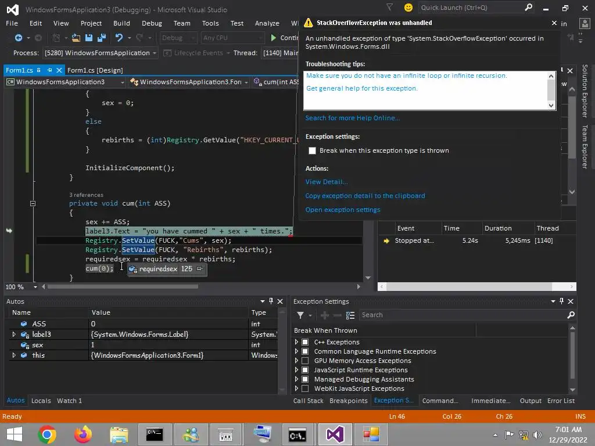Toggle C++ Exceptions checkbox

tap(305, 342)
